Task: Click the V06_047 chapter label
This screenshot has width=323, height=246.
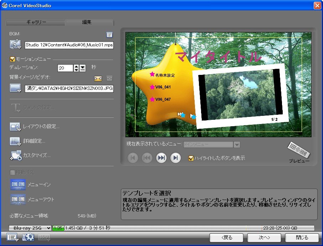Action: pyautogui.click(x=163, y=99)
